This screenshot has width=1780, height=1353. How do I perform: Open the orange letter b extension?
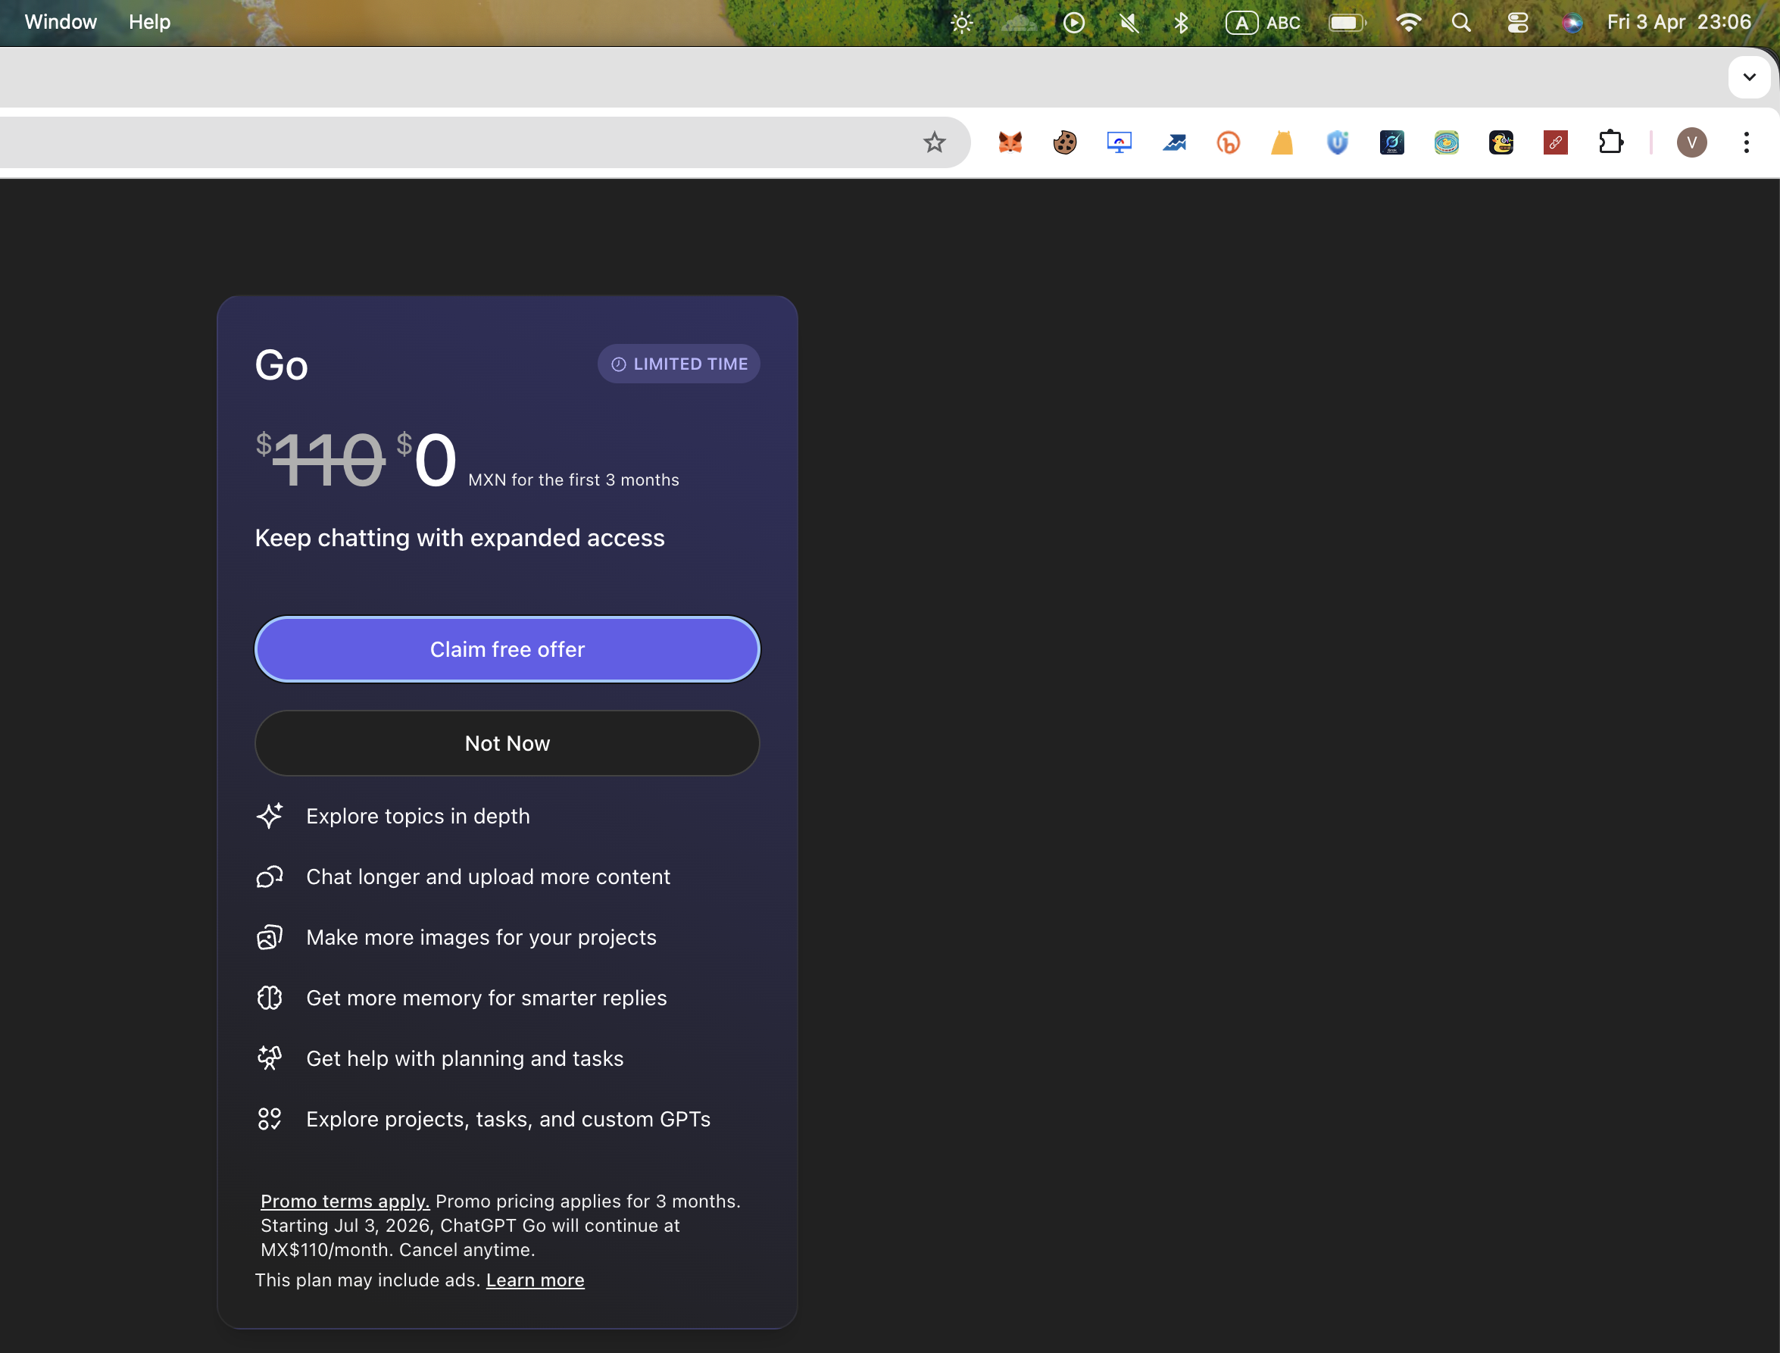[x=1229, y=142]
